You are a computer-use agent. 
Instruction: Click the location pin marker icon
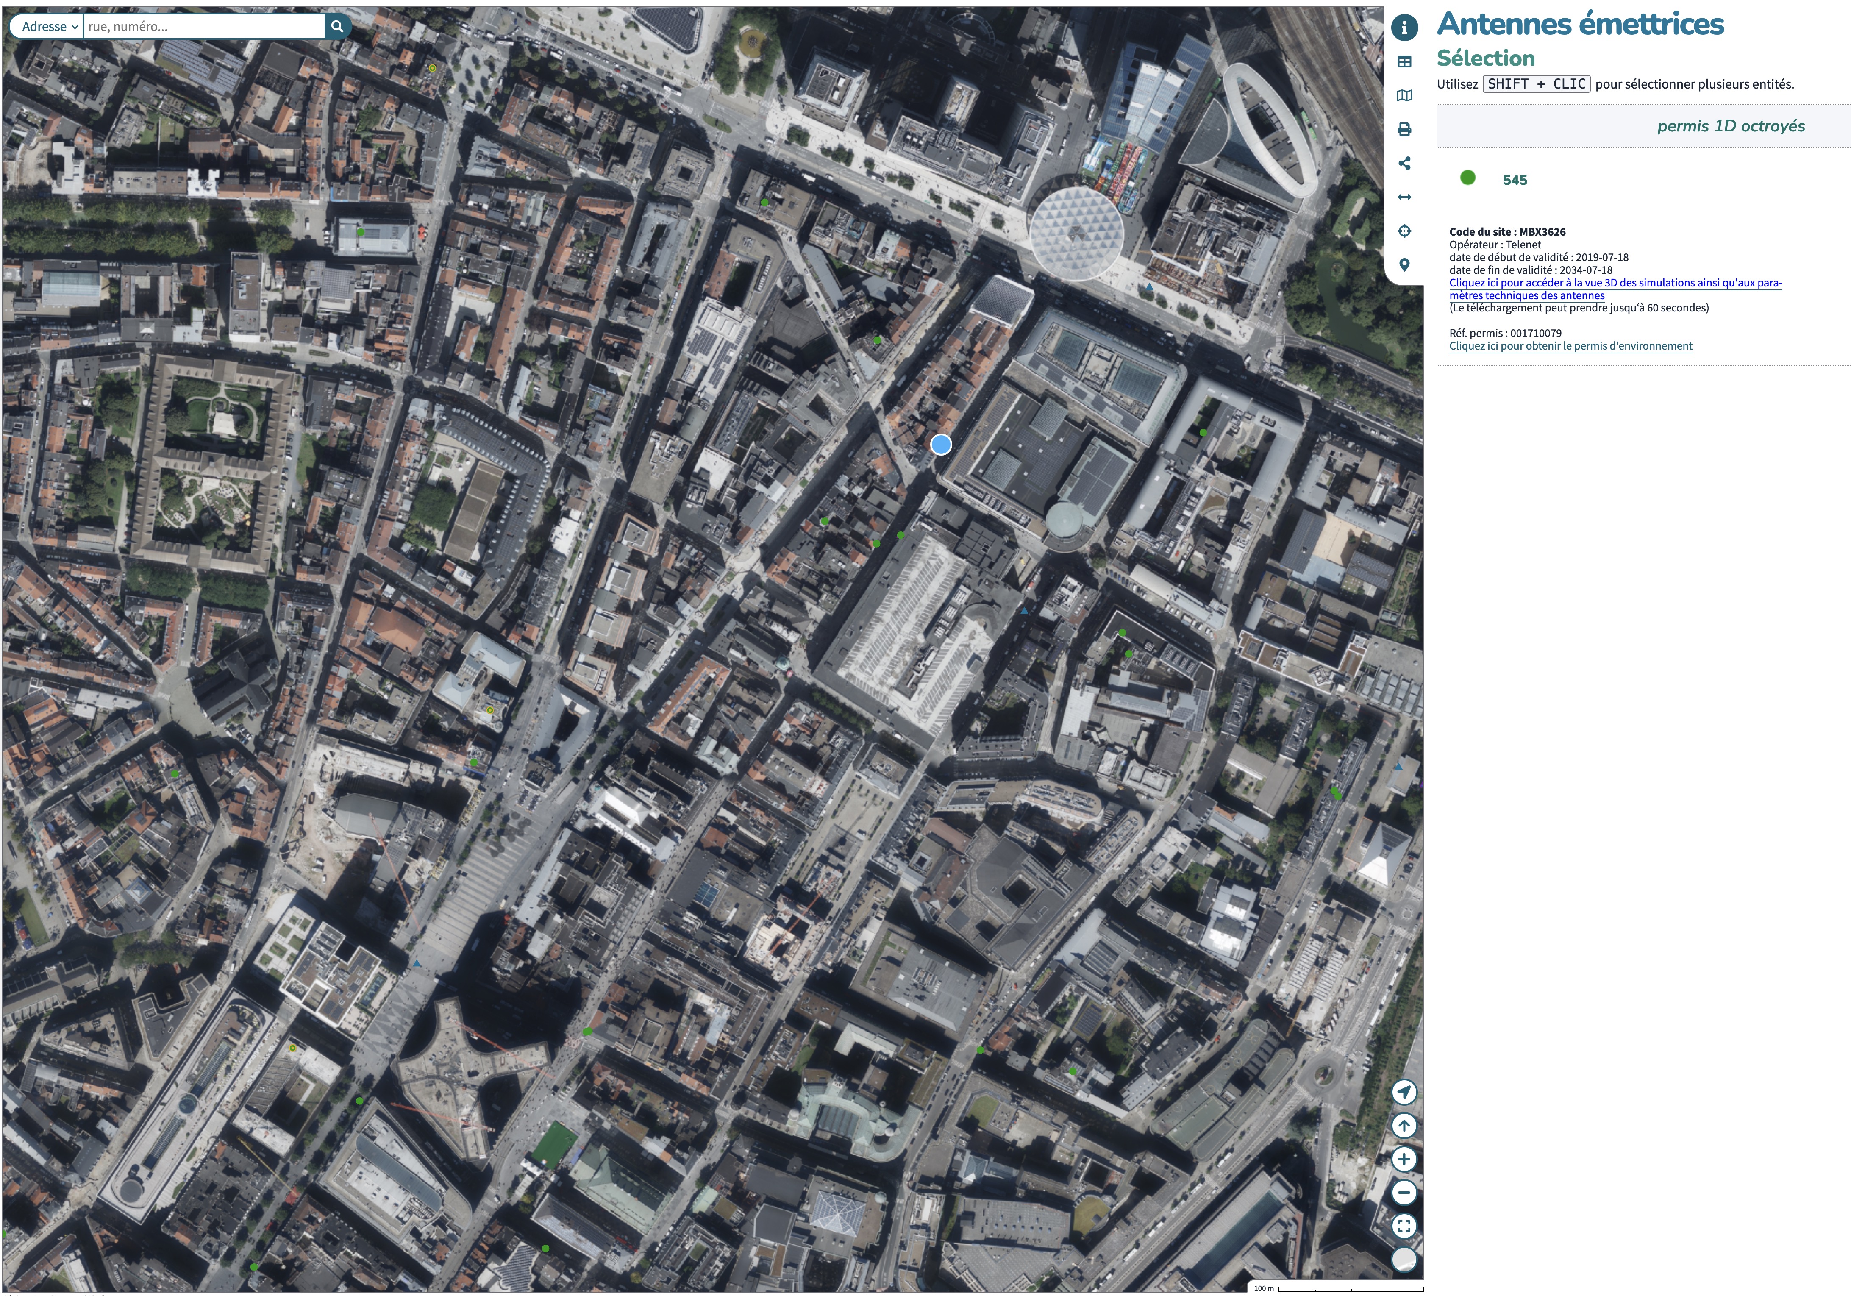click(1404, 264)
